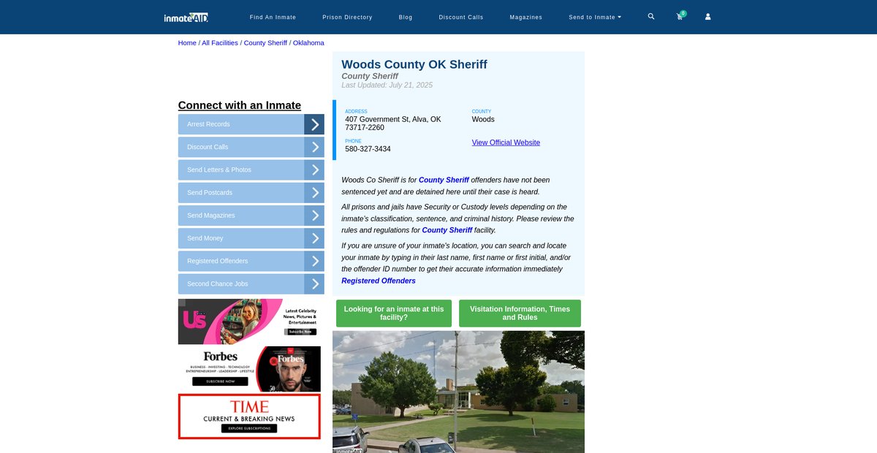
Task: Open Magazines in top navigation
Action: (x=526, y=17)
